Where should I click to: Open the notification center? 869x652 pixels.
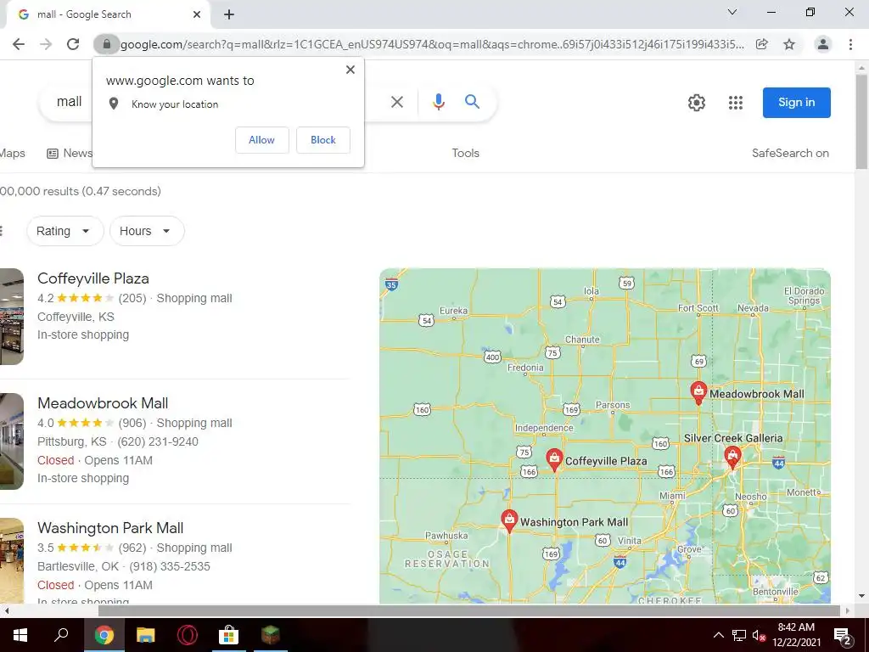tap(843, 635)
